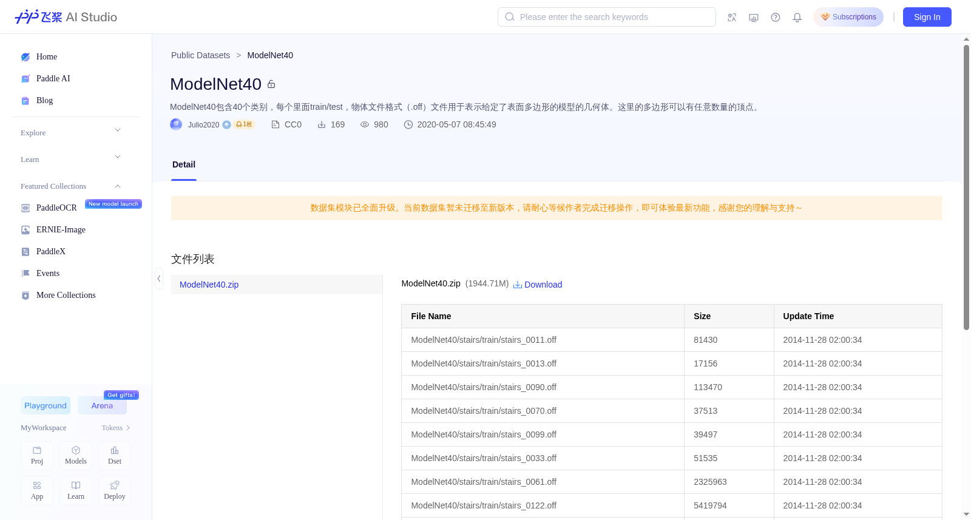This screenshot has height=520, width=971.
Task: Click the clock icon beside the date
Action: 408,124
